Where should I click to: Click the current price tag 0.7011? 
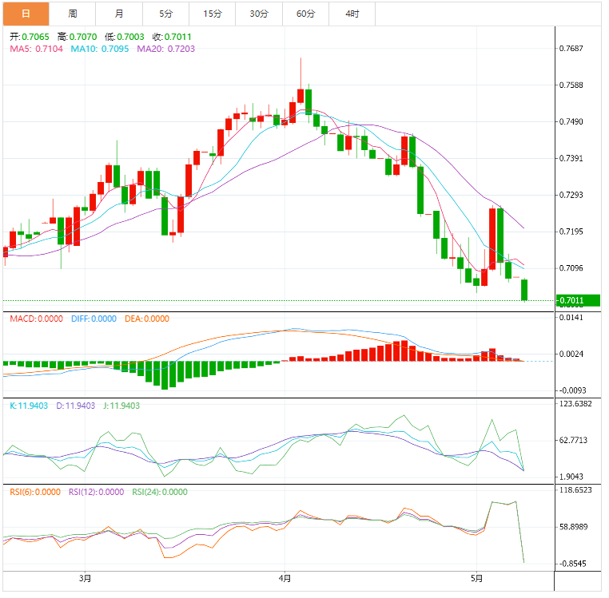click(578, 300)
